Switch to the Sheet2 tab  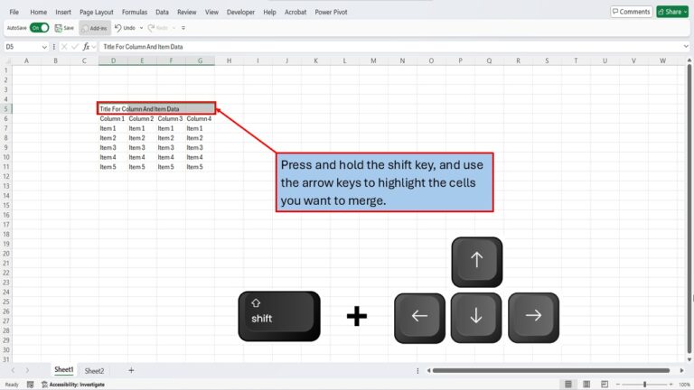point(94,371)
